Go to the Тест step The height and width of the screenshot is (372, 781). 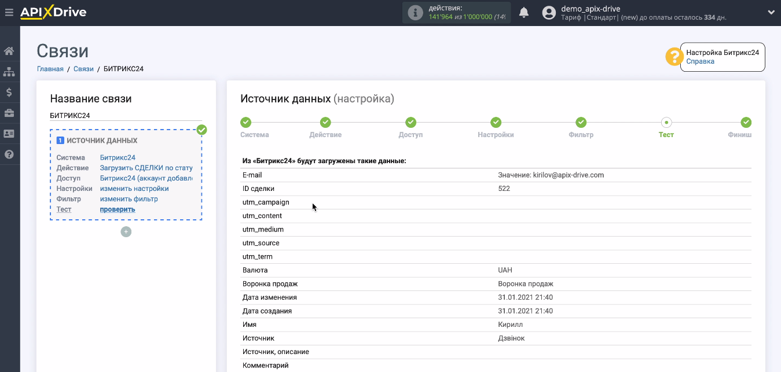pos(666,135)
